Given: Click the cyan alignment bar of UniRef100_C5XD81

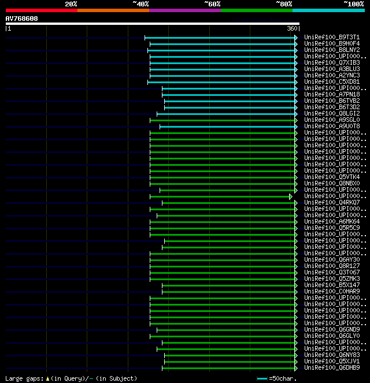Looking at the screenshot, I should pos(221,82).
